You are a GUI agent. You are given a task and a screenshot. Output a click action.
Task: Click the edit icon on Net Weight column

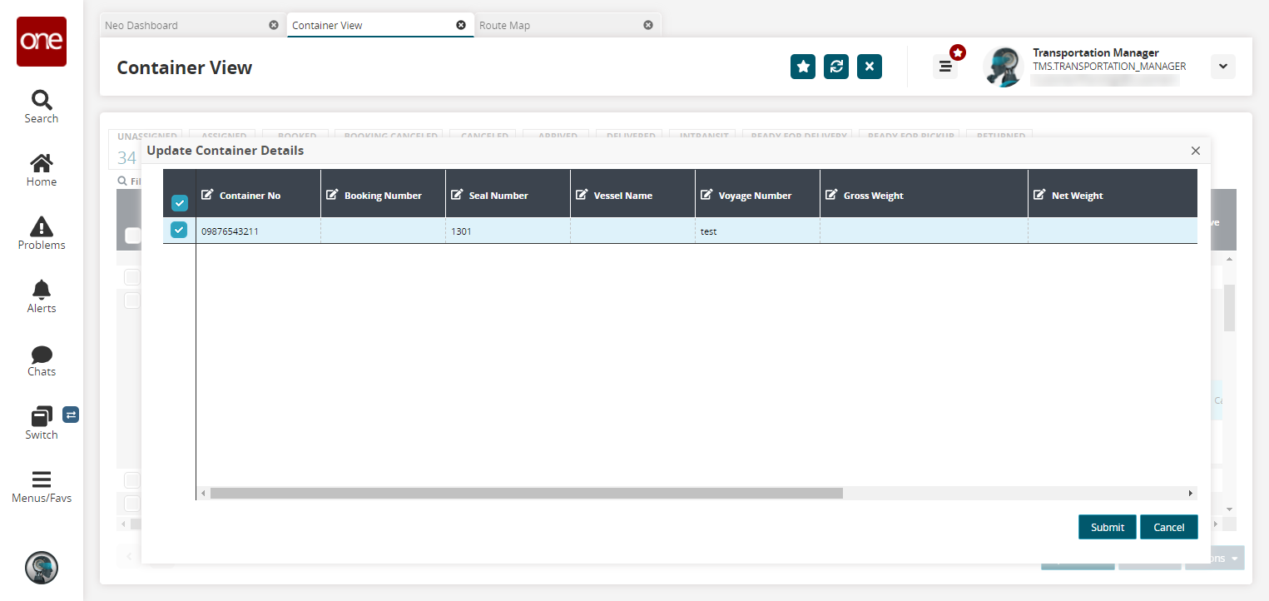[1039, 195]
